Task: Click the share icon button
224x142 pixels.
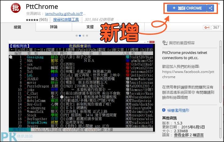Action: (x=210, y=8)
